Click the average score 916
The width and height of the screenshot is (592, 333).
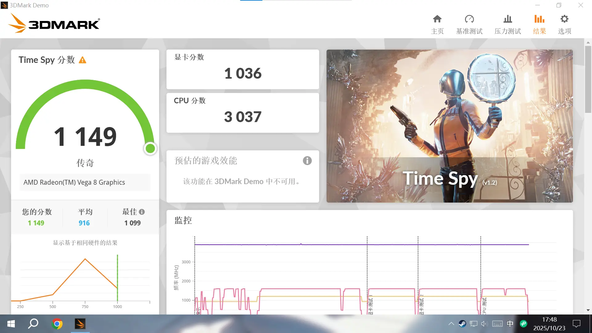point(84,223)
